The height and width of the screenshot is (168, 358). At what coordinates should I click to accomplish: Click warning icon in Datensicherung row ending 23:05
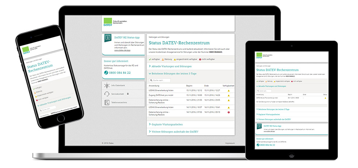click(229, 100)
